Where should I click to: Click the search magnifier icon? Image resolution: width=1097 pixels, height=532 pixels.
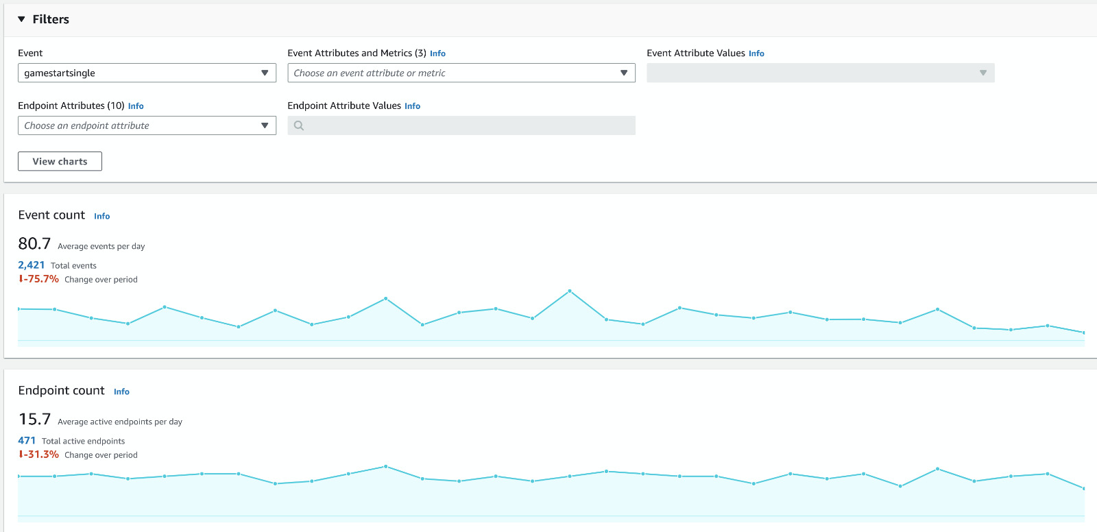pos(299,125)
